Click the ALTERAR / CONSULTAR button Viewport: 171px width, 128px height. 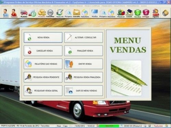click(83, 38)
